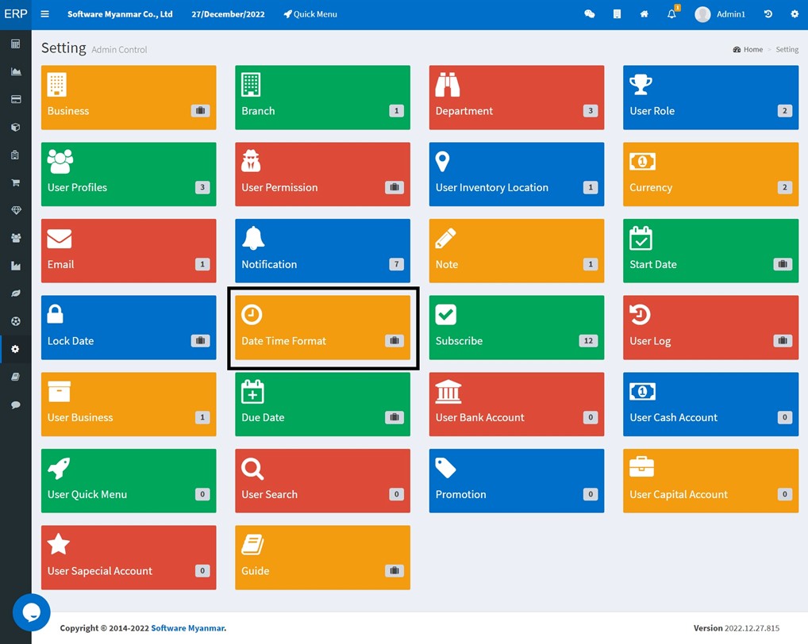Open the hamburger menu in the top bar

[44, 14]
